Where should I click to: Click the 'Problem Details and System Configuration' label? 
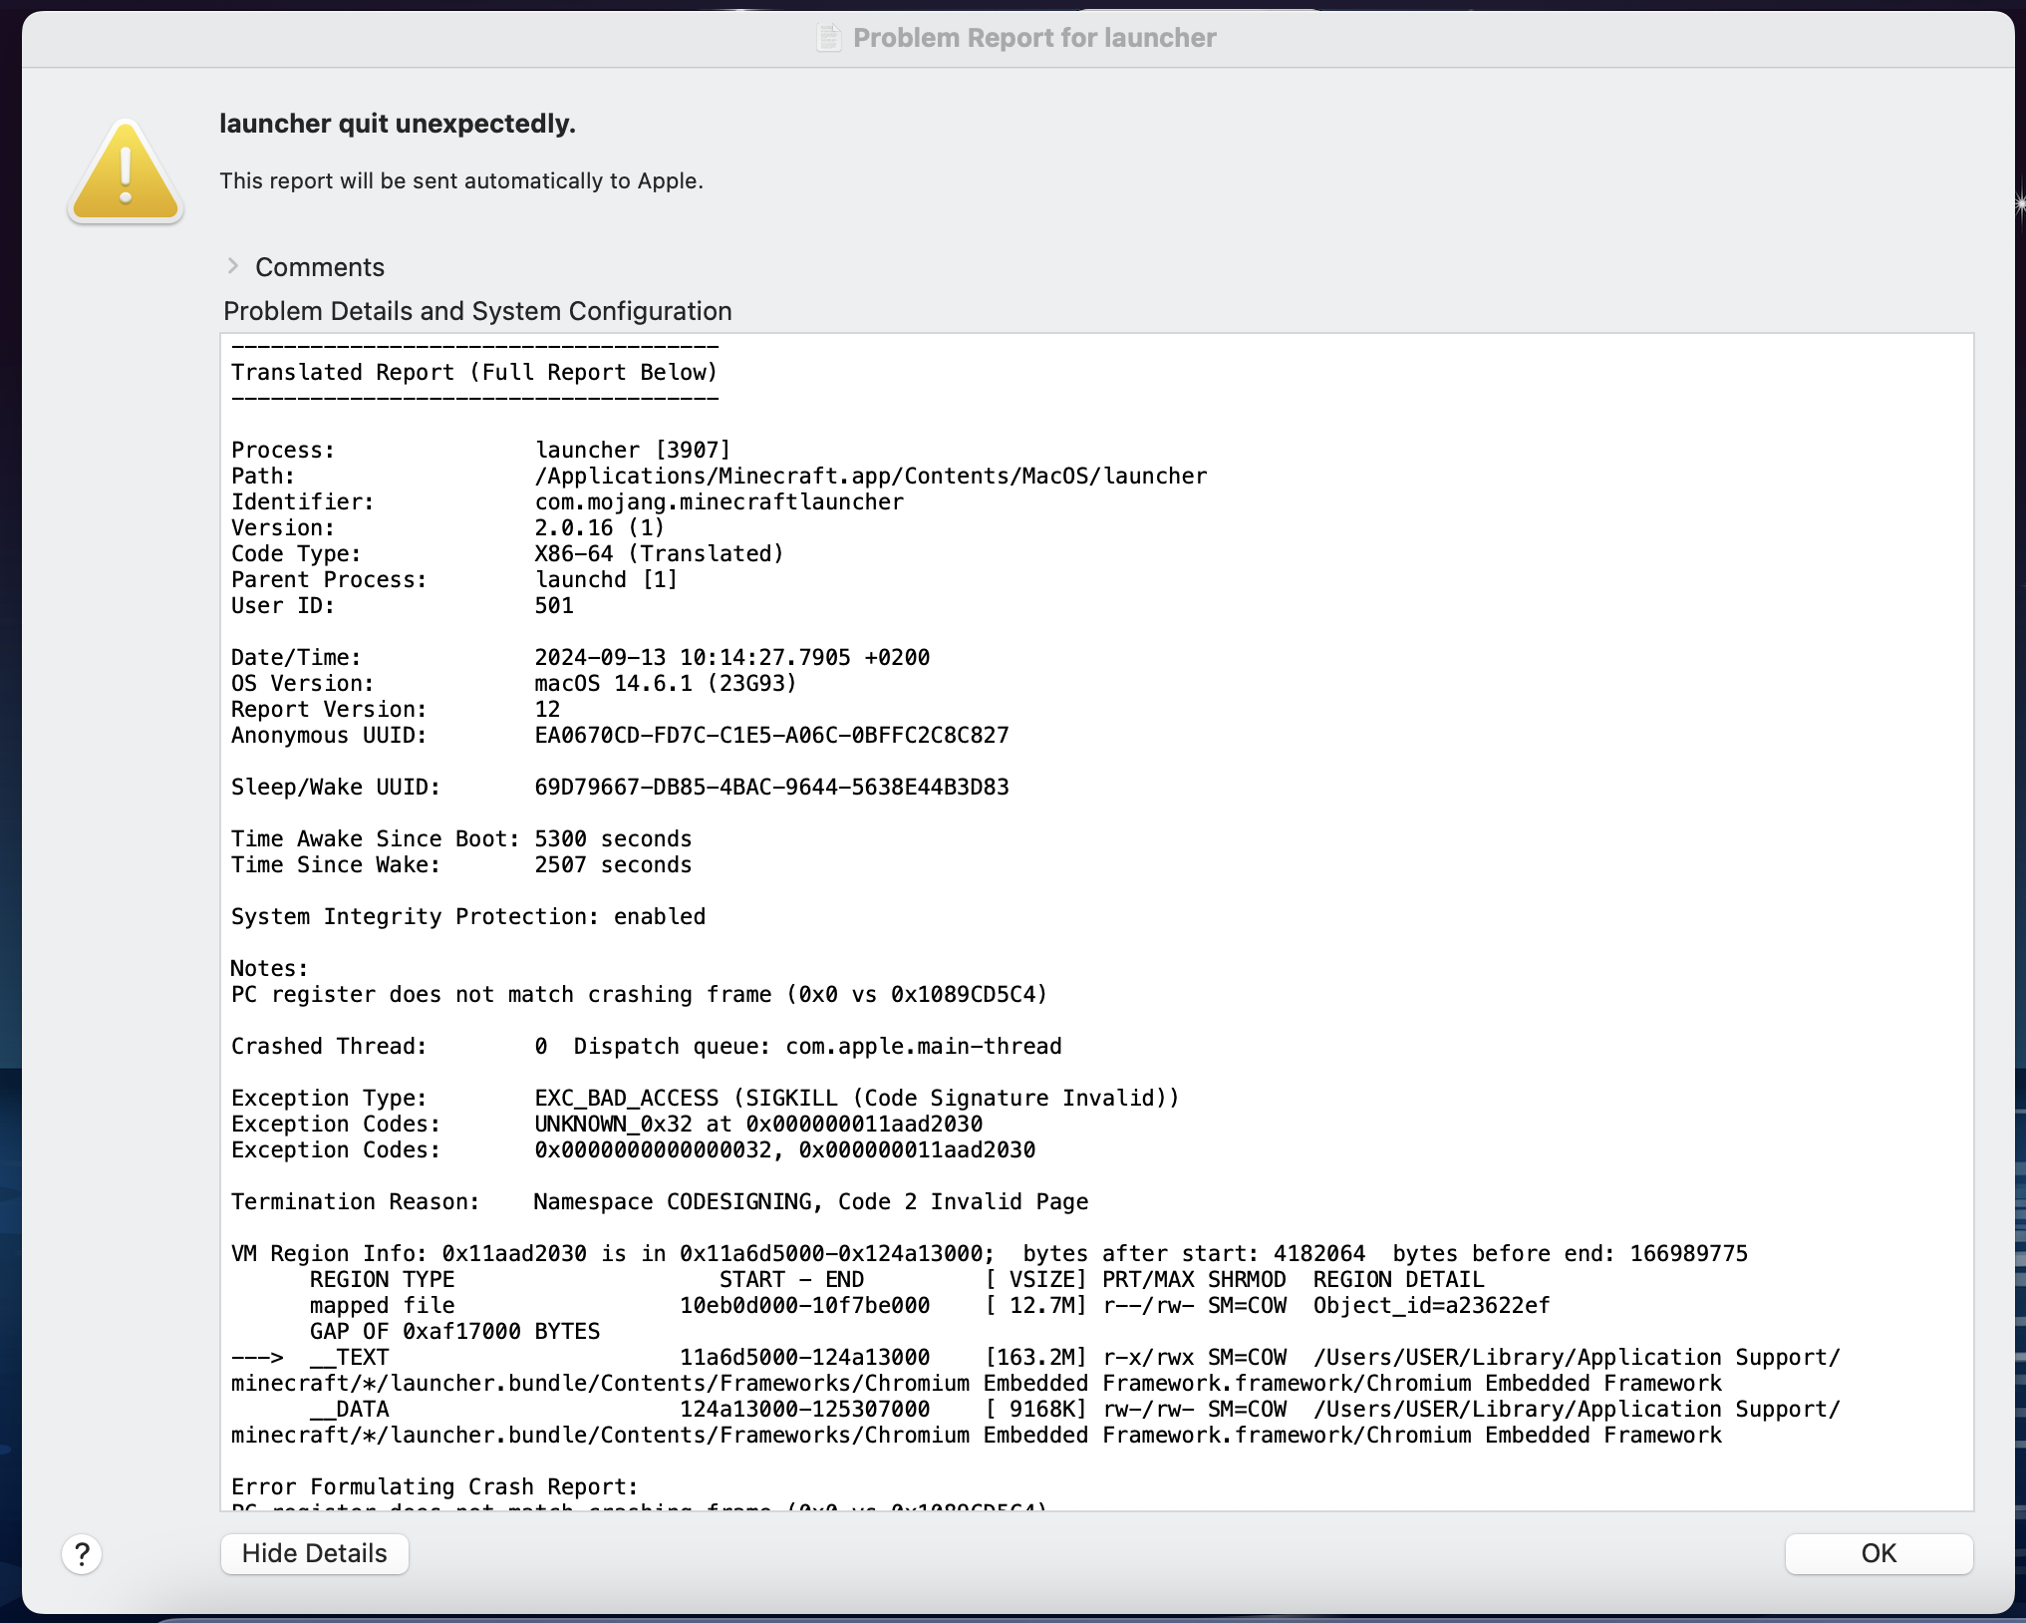tap(477, 311)
